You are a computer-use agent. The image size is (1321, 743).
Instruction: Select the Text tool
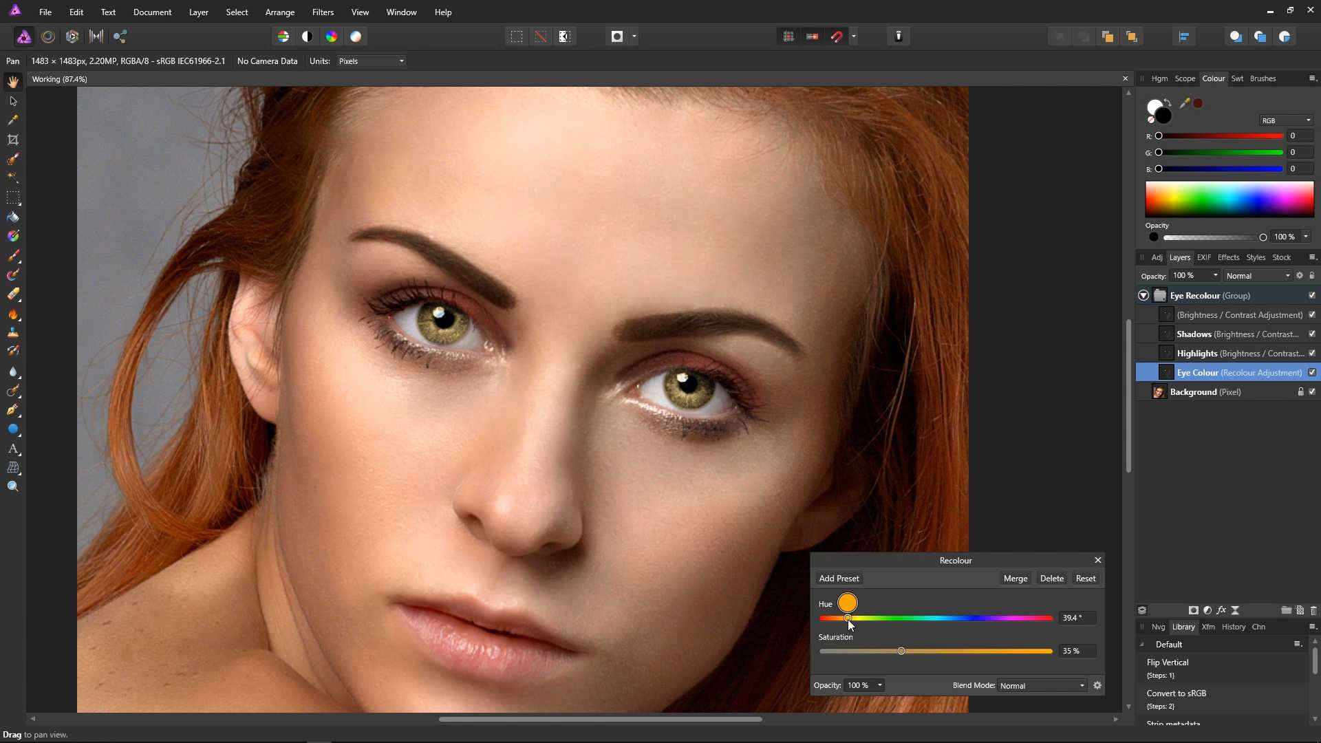point(13,449)
